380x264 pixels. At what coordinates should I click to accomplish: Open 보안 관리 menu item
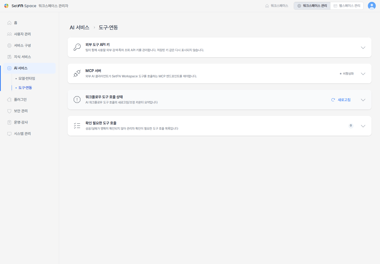(x=29, y=111)
